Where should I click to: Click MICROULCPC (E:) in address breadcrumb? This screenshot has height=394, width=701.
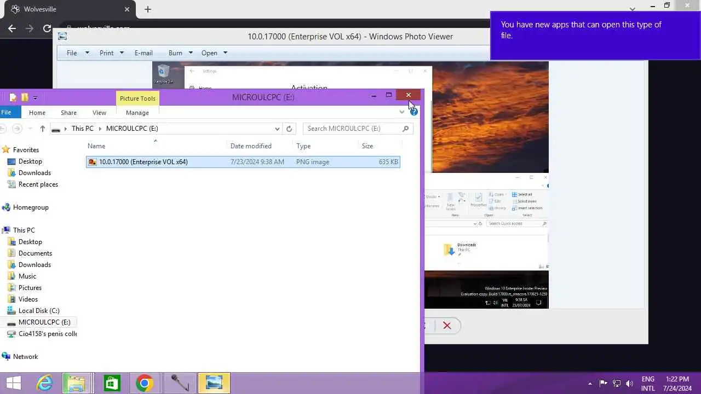coord(132,129)
